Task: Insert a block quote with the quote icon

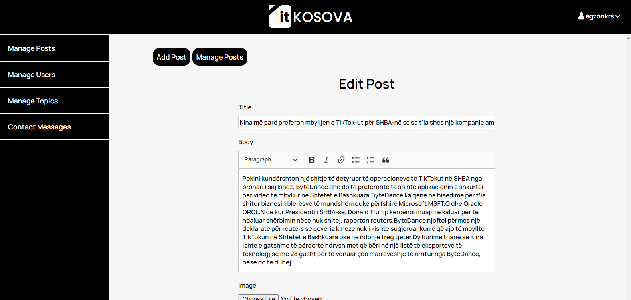Action: coord(385,160)
